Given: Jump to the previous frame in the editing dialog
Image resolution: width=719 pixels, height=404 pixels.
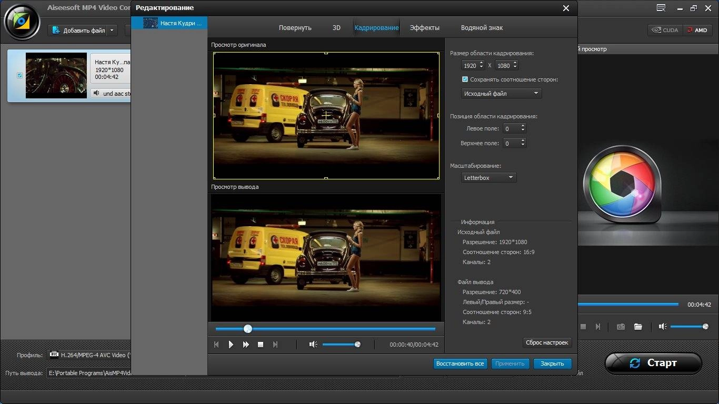Looking at the screenshot, I should (216, 345).
